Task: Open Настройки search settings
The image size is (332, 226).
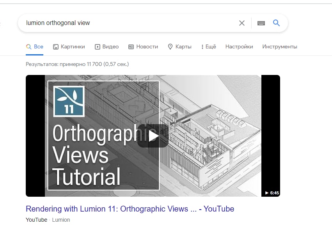Action: [x=239, y=46]
